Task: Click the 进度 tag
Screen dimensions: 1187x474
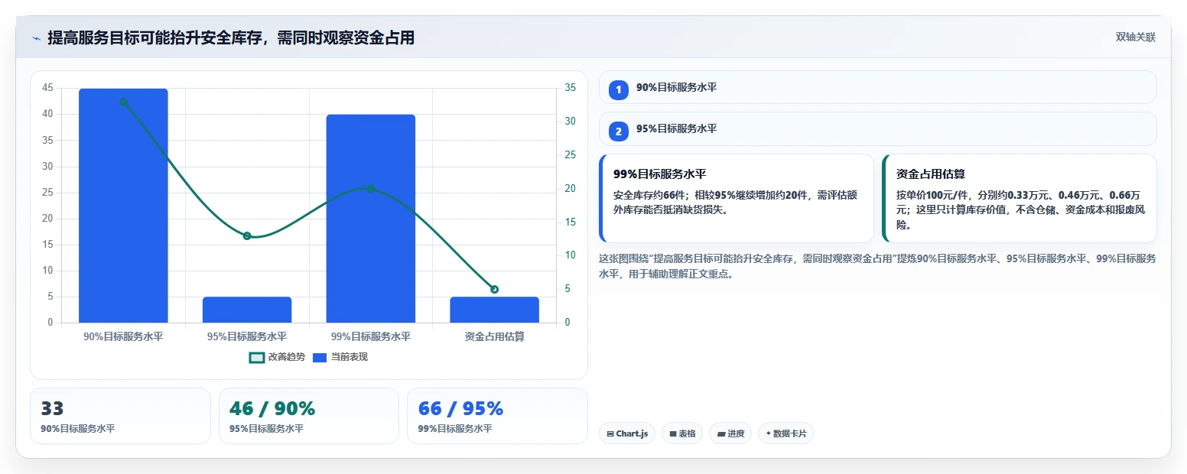Action: point(730,433)
